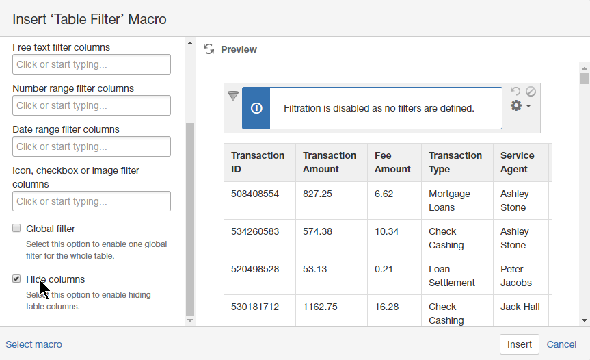The image size is (590, 360).
Task: Open the icon, checkbox or image filter columns field
Action: (x=92, y=201)
